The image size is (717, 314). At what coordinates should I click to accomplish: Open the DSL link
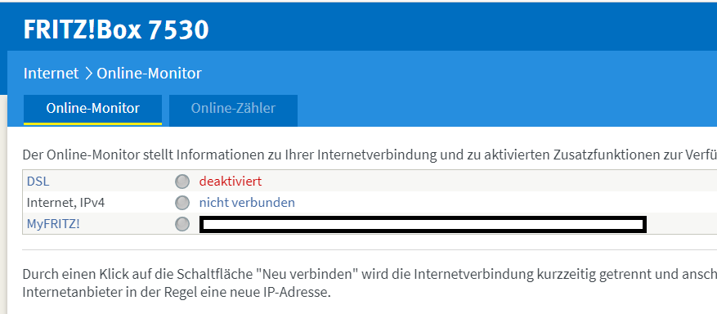38,182
